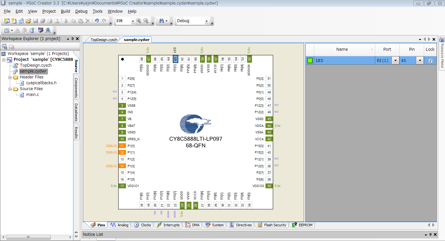Click the New Project toolbar icon
This screenshot has width=445, height=241.
click(7, 21)
